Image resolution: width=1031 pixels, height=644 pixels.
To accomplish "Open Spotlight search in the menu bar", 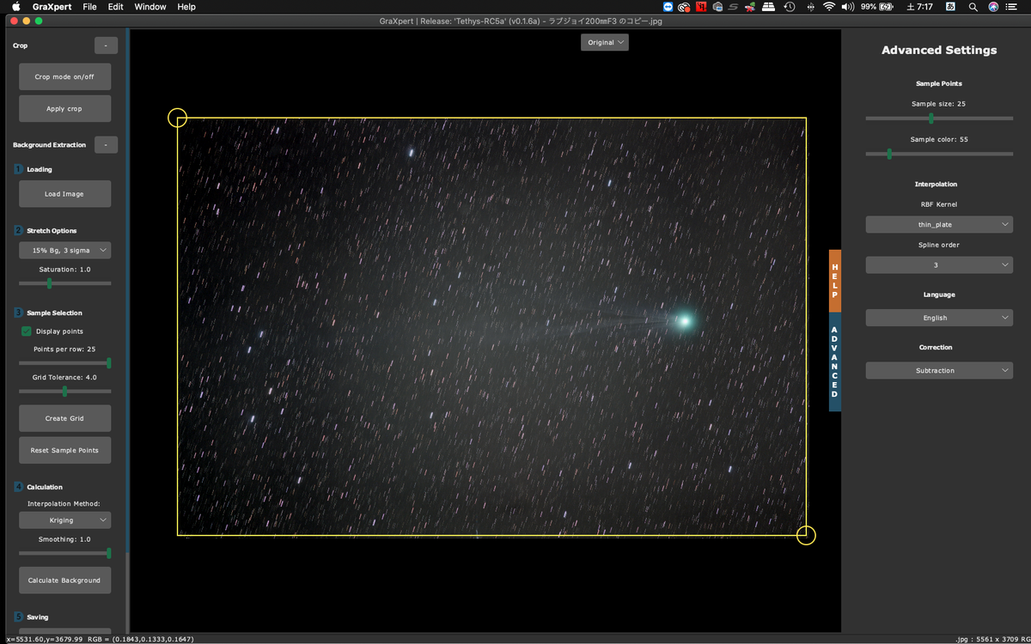I will click(x=973, y=7).
